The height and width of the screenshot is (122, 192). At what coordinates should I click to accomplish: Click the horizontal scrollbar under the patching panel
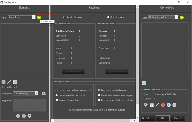[x=93, y=120]
